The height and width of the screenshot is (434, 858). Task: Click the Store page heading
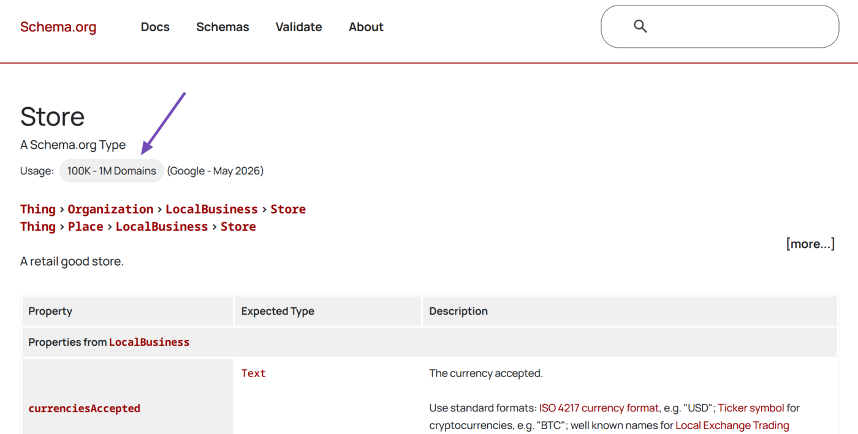(x=52, y=116)
